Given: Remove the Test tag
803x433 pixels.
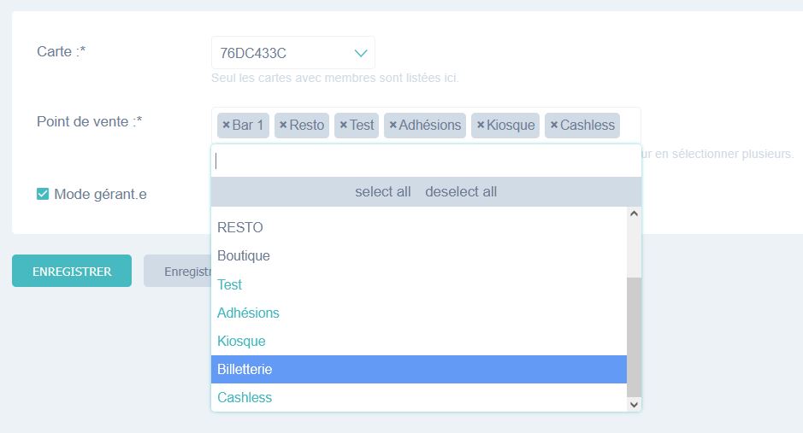Looking at the screenshot, I should (x=343, y=126).
